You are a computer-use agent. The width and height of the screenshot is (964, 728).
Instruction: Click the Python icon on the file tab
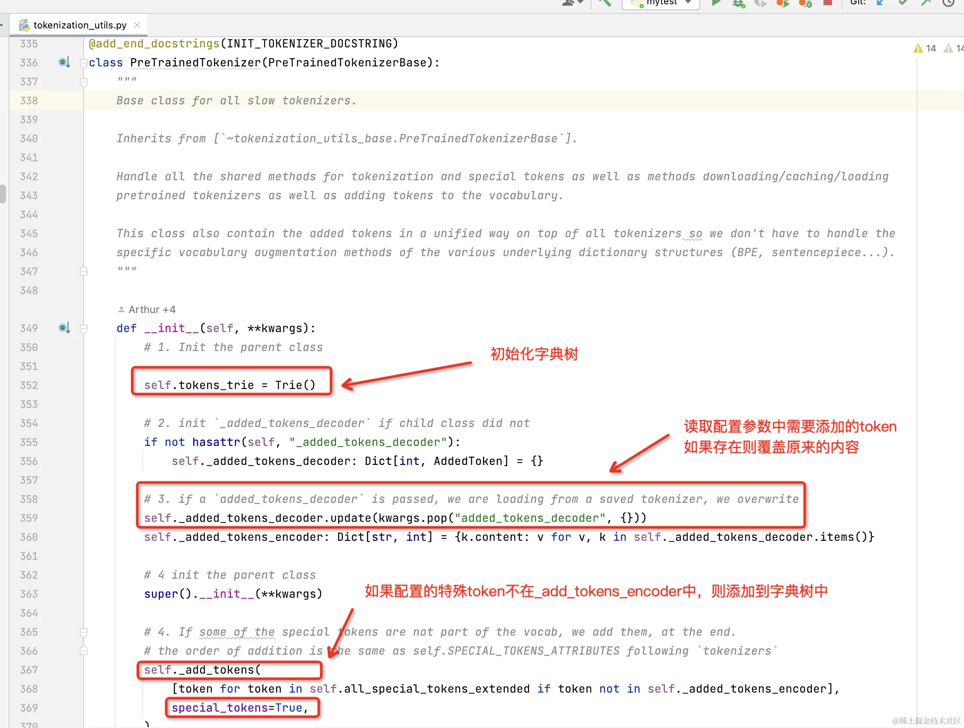pos(24,25)
